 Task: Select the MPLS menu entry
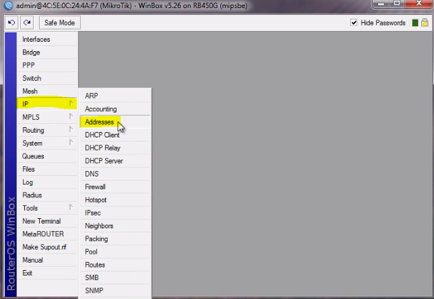(47, 117)
